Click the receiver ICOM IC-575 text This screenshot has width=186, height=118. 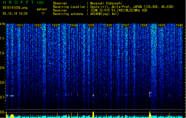[x=119, y=10]
